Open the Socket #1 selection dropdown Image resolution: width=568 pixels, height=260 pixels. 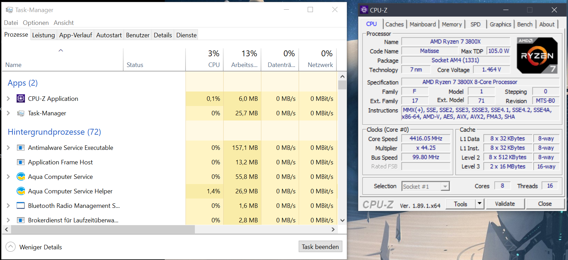[x=445, y=186]
